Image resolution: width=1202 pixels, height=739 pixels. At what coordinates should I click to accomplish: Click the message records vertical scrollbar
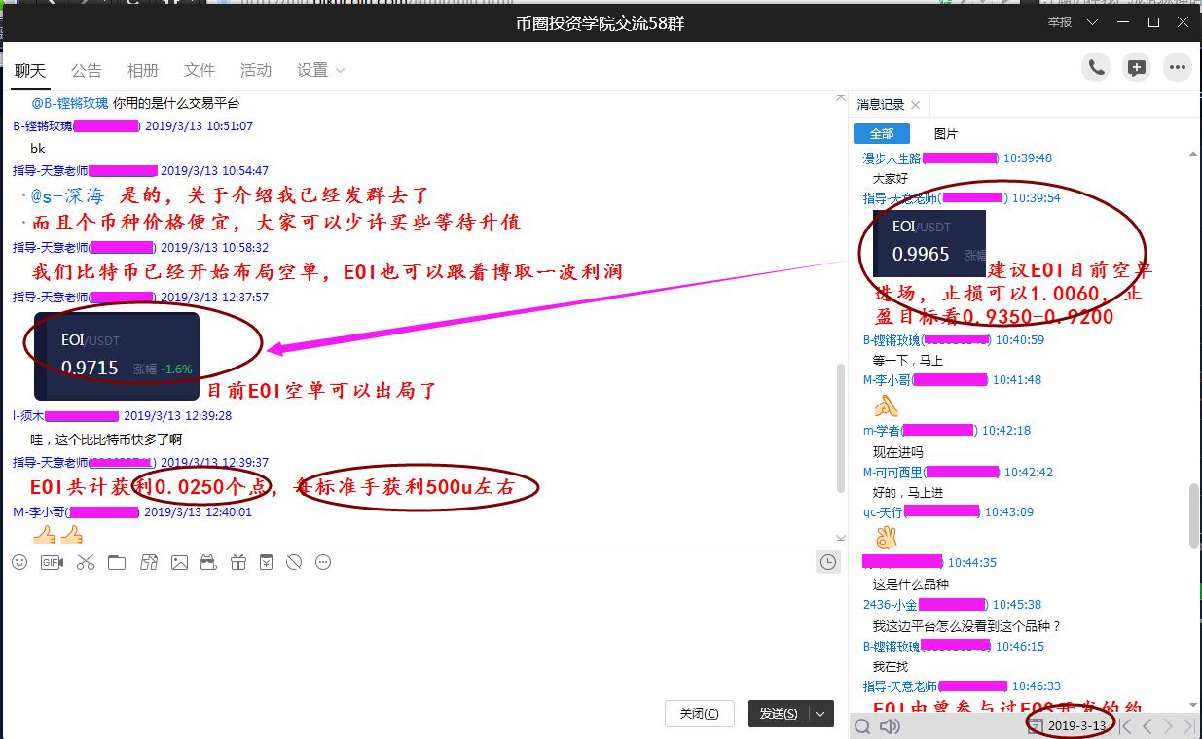(1193, 515)
